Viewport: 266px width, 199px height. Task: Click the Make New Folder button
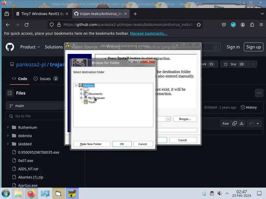pos(92,144)
